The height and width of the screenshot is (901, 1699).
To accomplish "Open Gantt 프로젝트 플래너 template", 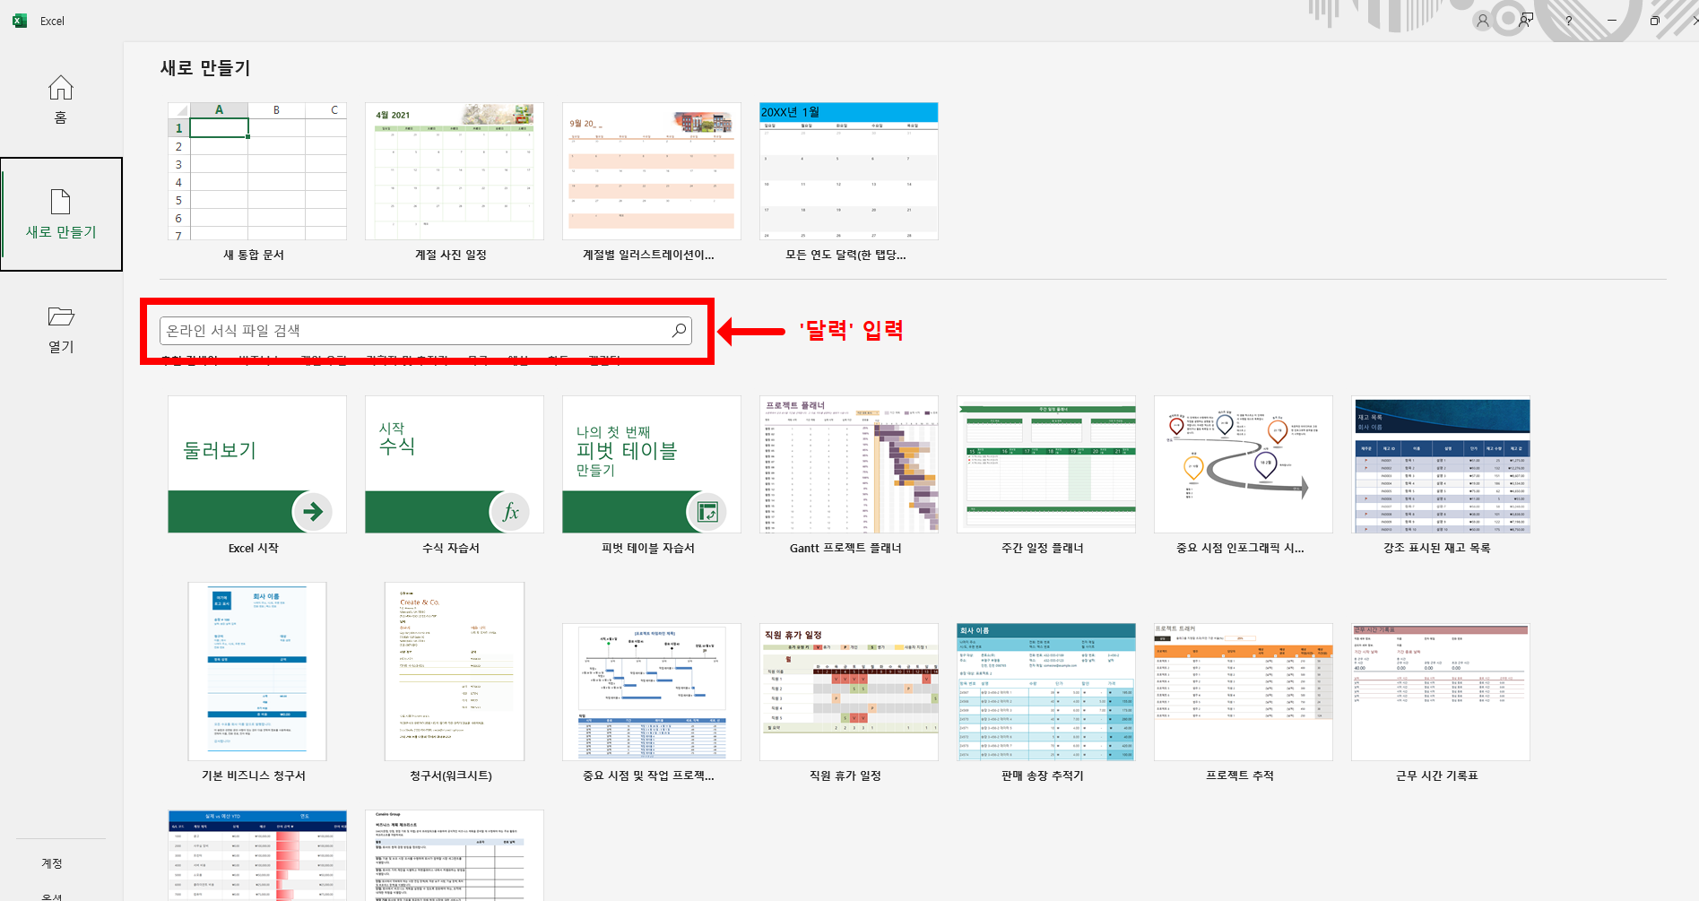I will coord(849,464).
